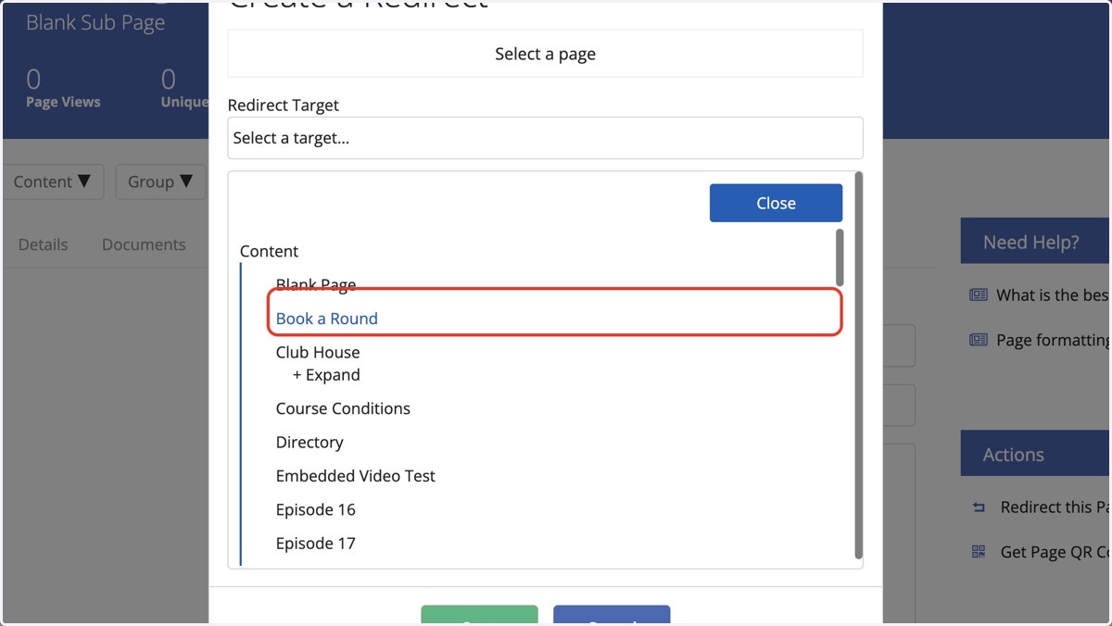The height and width of the screenshot is (626, 1112).
Task: Select Club House page
Action: [x=318, y=352]
